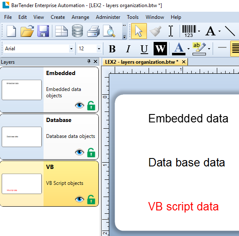
Task: Select the 'Data base data' text object
Action: click(x=187, y=162)
